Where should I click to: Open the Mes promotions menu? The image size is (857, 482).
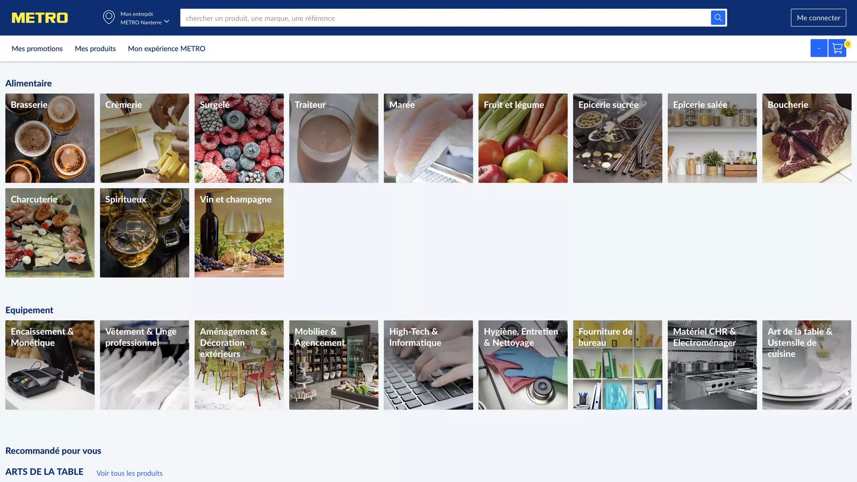(37, 49)
